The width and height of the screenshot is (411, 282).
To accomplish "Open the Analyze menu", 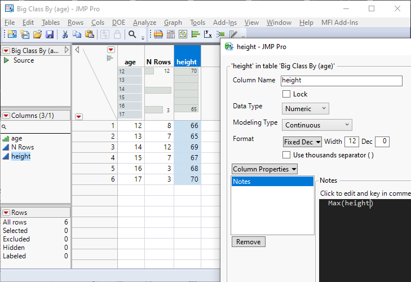I will click(144, 23).
